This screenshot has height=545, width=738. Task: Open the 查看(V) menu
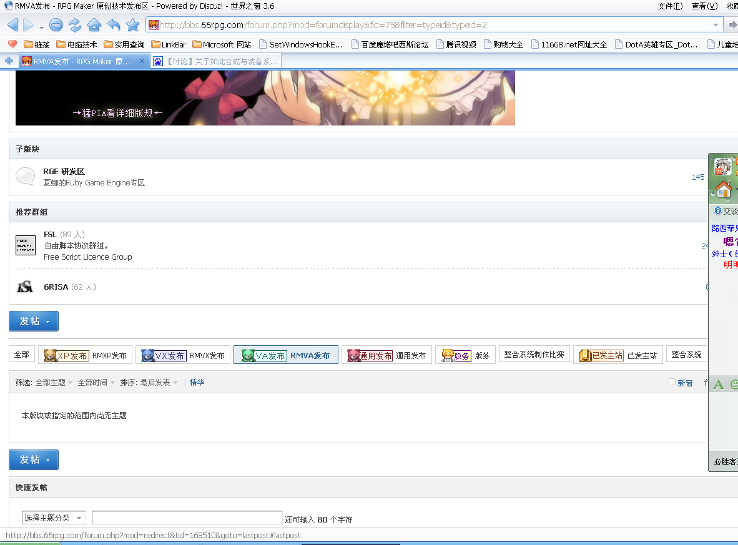tap(704, 6)
